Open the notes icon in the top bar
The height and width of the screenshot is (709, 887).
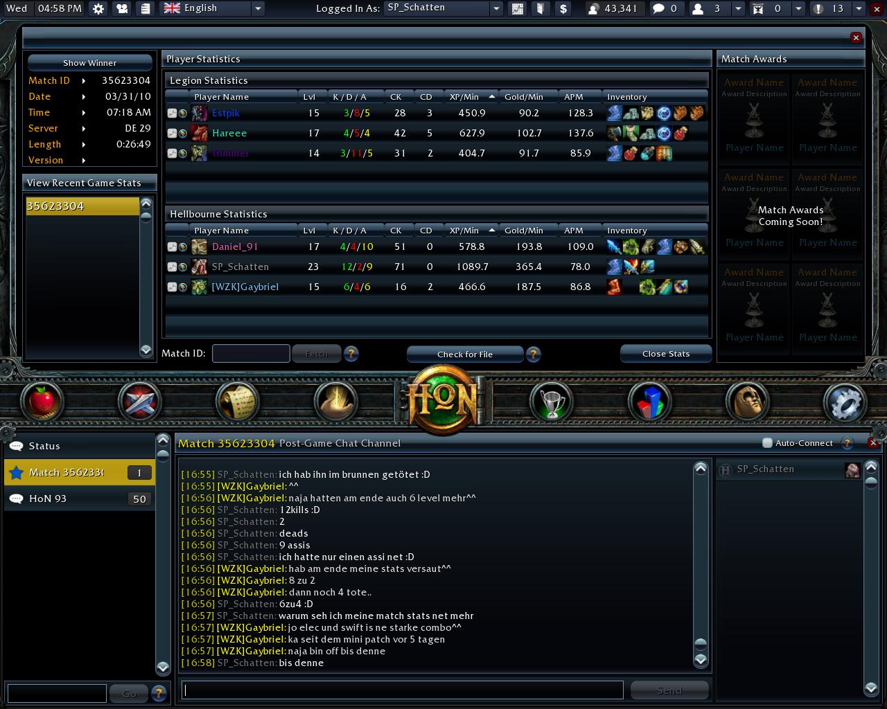click(145, 8)
